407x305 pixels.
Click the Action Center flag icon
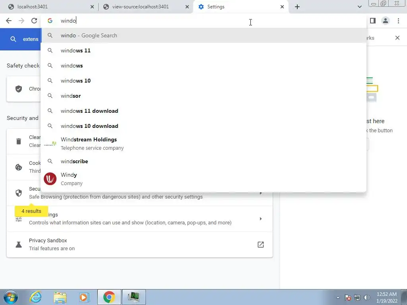[347, 297]
